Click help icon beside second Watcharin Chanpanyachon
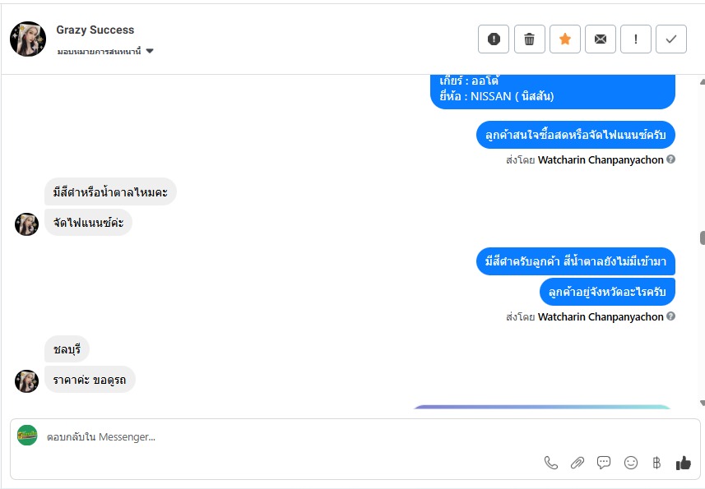 pyautogui.click(x=670, y=316)
